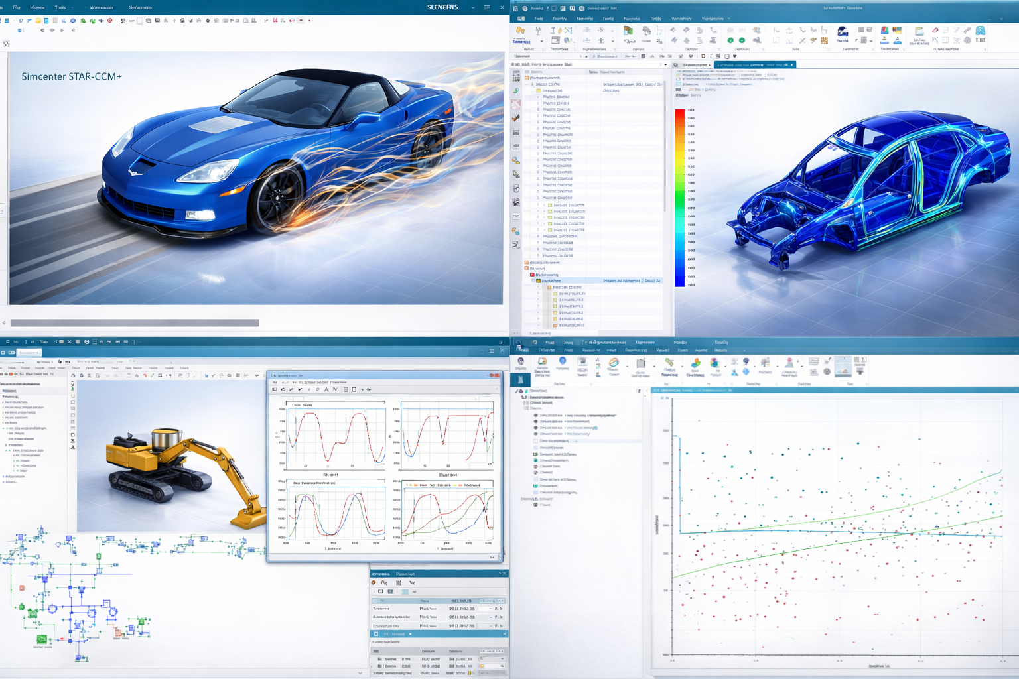Click the large blue icon below bottom-right ribbon

click(521, 379)
